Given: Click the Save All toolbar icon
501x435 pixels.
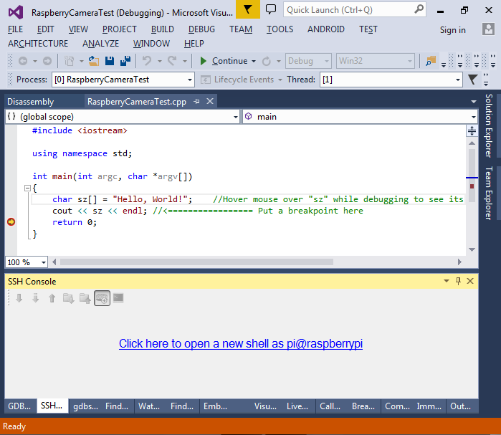Looking at the screenshot, I should [x=125, y=61].
